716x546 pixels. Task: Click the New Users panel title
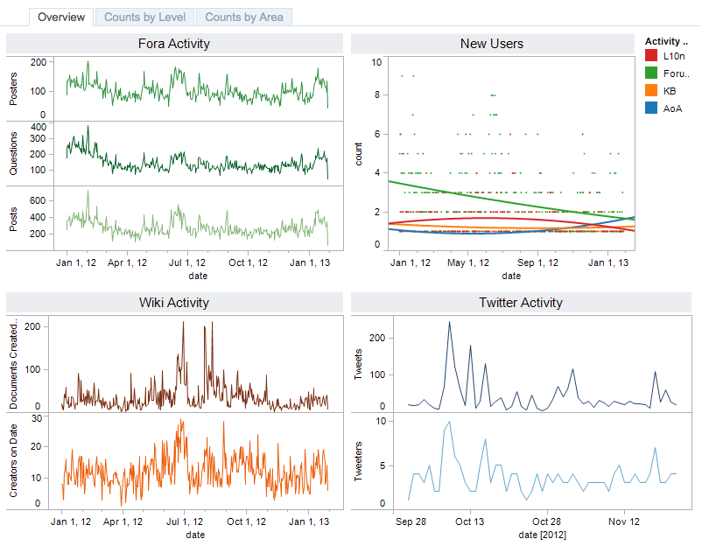492,44
